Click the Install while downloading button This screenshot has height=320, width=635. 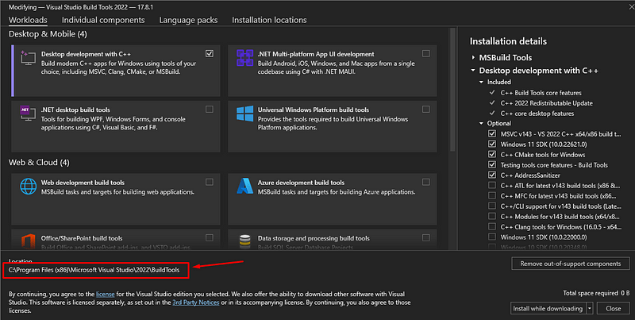[548, 308]
